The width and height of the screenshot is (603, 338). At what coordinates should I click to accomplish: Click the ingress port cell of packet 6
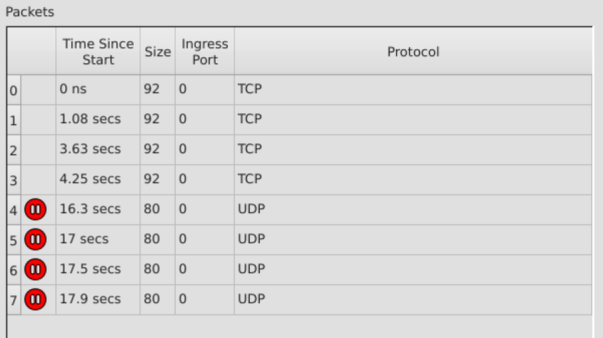(204, 269)
